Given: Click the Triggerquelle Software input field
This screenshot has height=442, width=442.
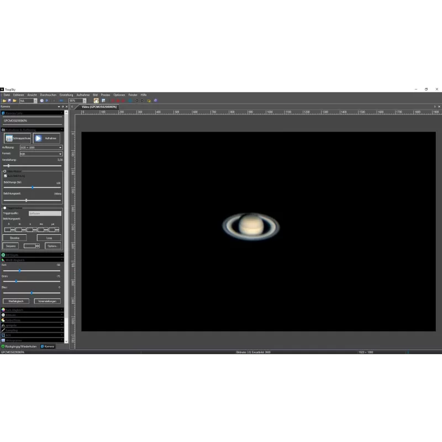Looking at the screenshot, I should [45, 213].
